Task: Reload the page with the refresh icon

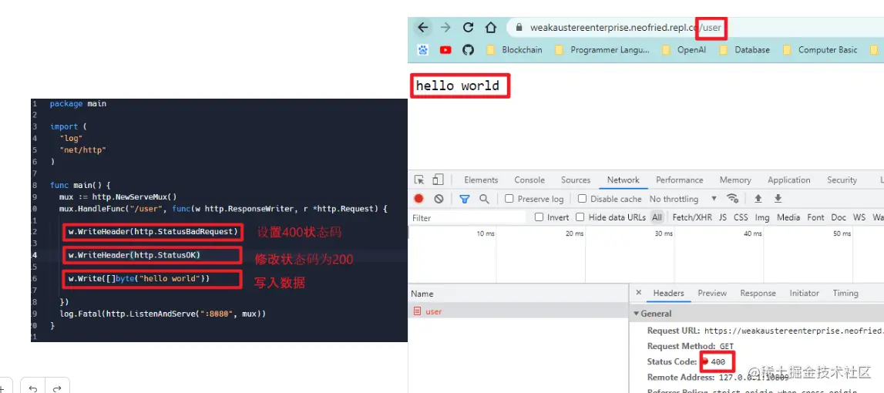Action: [x=468, y=27]
